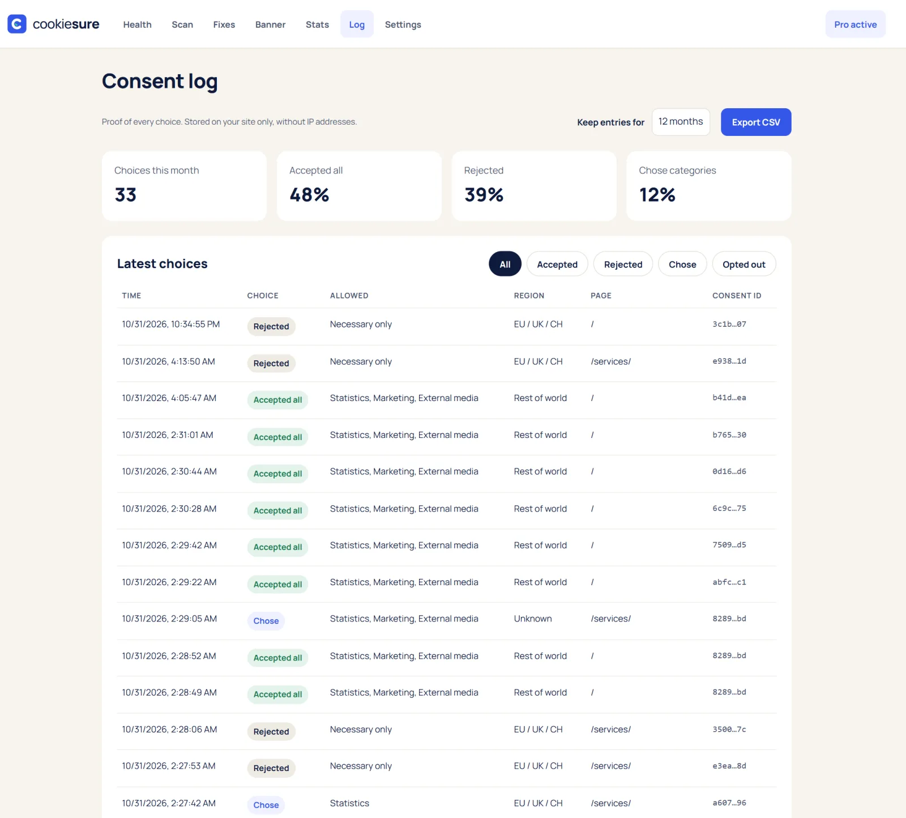906x818 pixels.
Task: Click consent ID e3ea…8d
Action: click(729, 766)
